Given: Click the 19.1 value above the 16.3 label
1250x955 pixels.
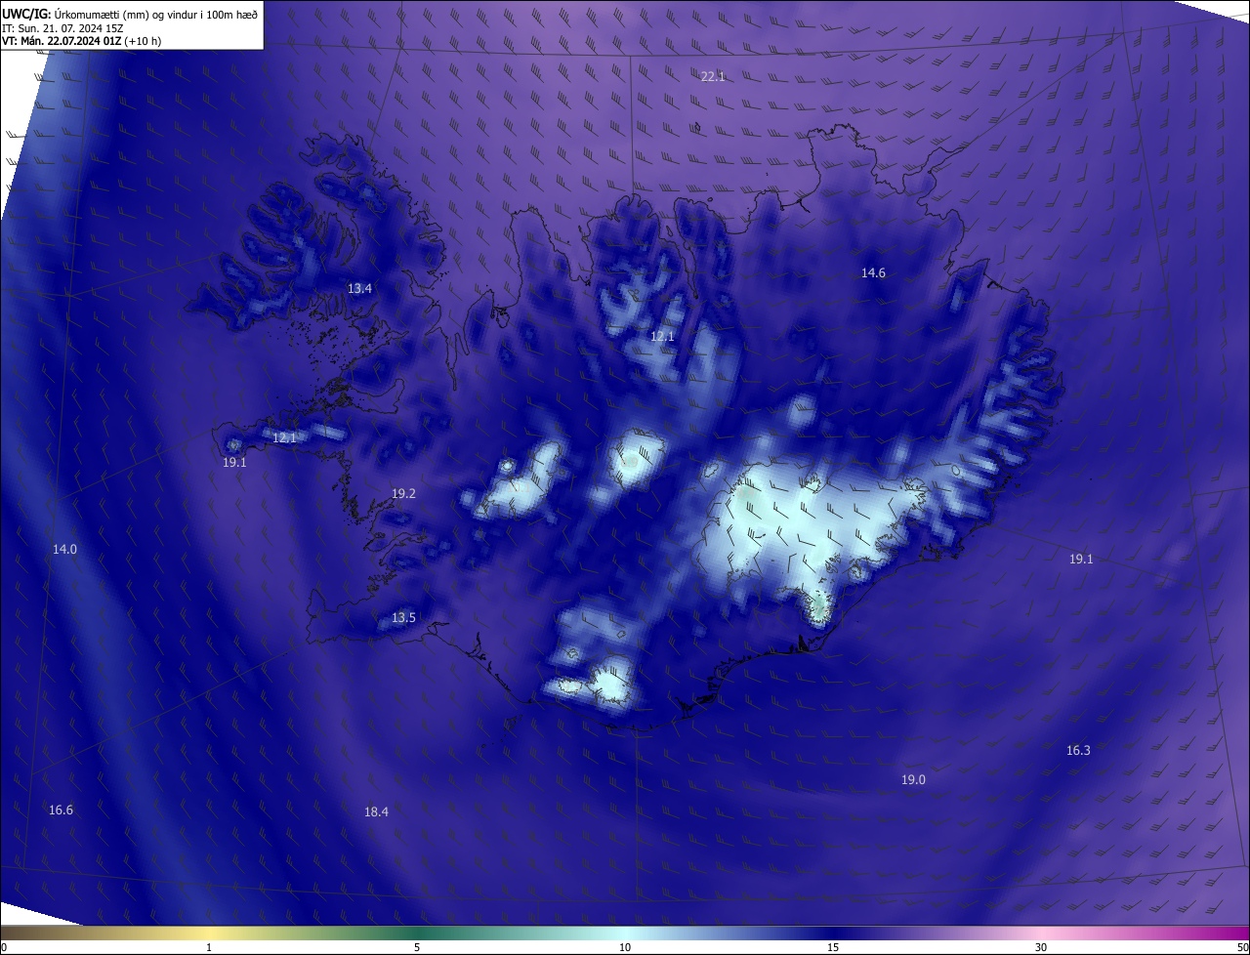Looking at the screenshot, I should [1081, 560].
